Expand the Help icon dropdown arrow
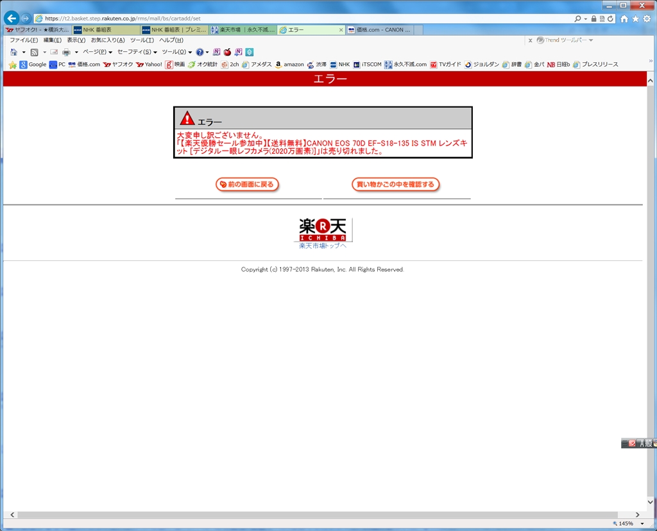This screenshot has width=657, height=531. 207,53
